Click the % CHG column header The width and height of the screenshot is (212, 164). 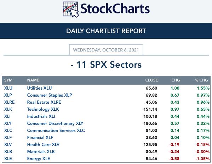(x=201, y=80)
